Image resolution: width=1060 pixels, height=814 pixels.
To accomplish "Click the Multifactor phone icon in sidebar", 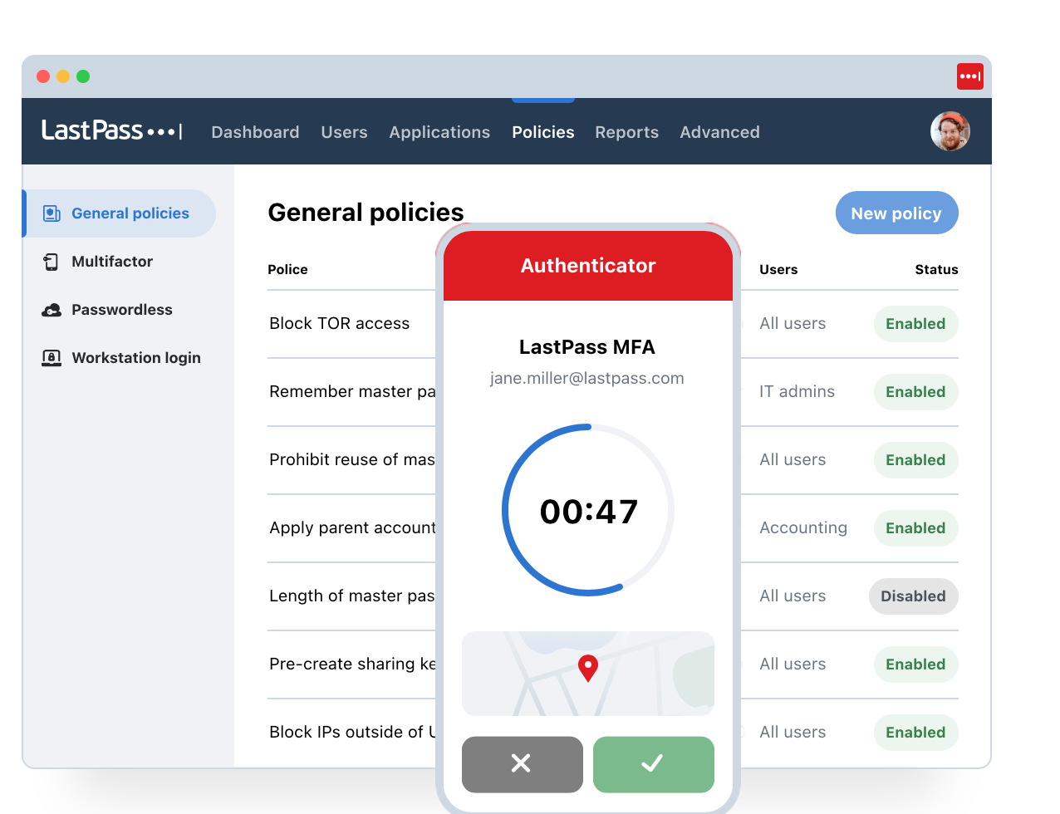I will 51,261.
